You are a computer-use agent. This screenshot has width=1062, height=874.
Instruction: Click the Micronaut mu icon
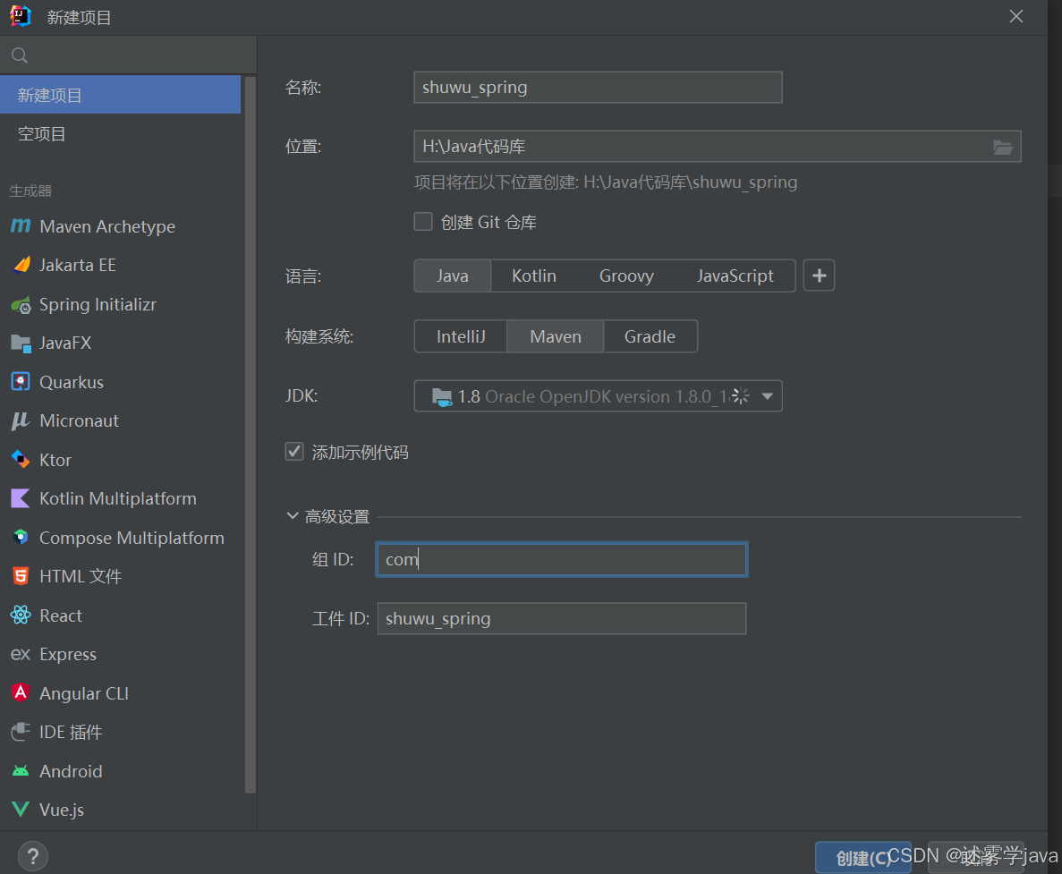tap(21, 420)
